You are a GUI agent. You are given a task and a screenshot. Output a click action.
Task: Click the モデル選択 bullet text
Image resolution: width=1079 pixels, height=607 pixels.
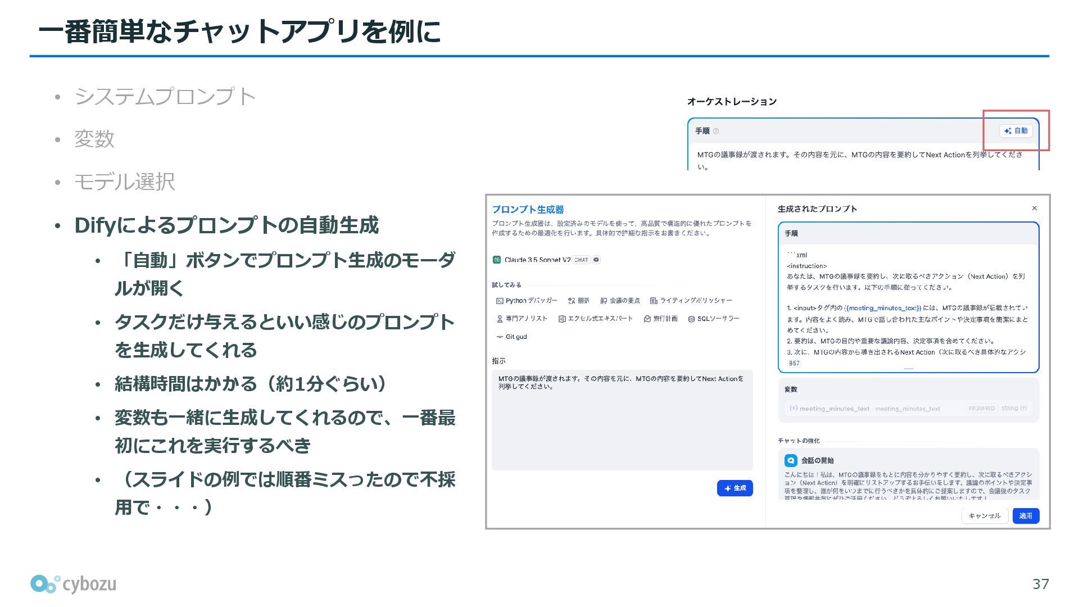coord(124,182)
